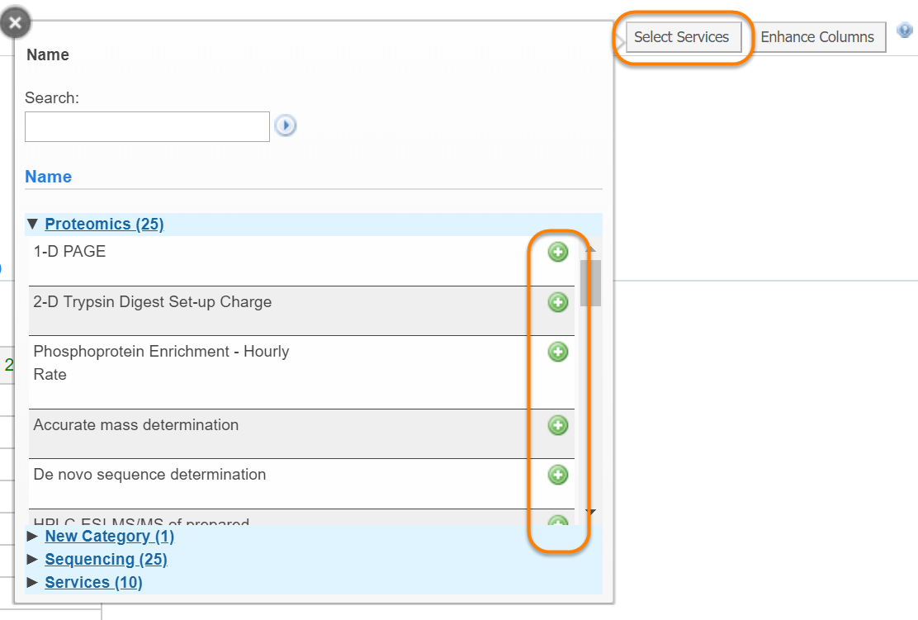Viewport: 918px width, 620px height.
Task: Click the service list scrollbar thumb
Action: click(x=590, y=282)
